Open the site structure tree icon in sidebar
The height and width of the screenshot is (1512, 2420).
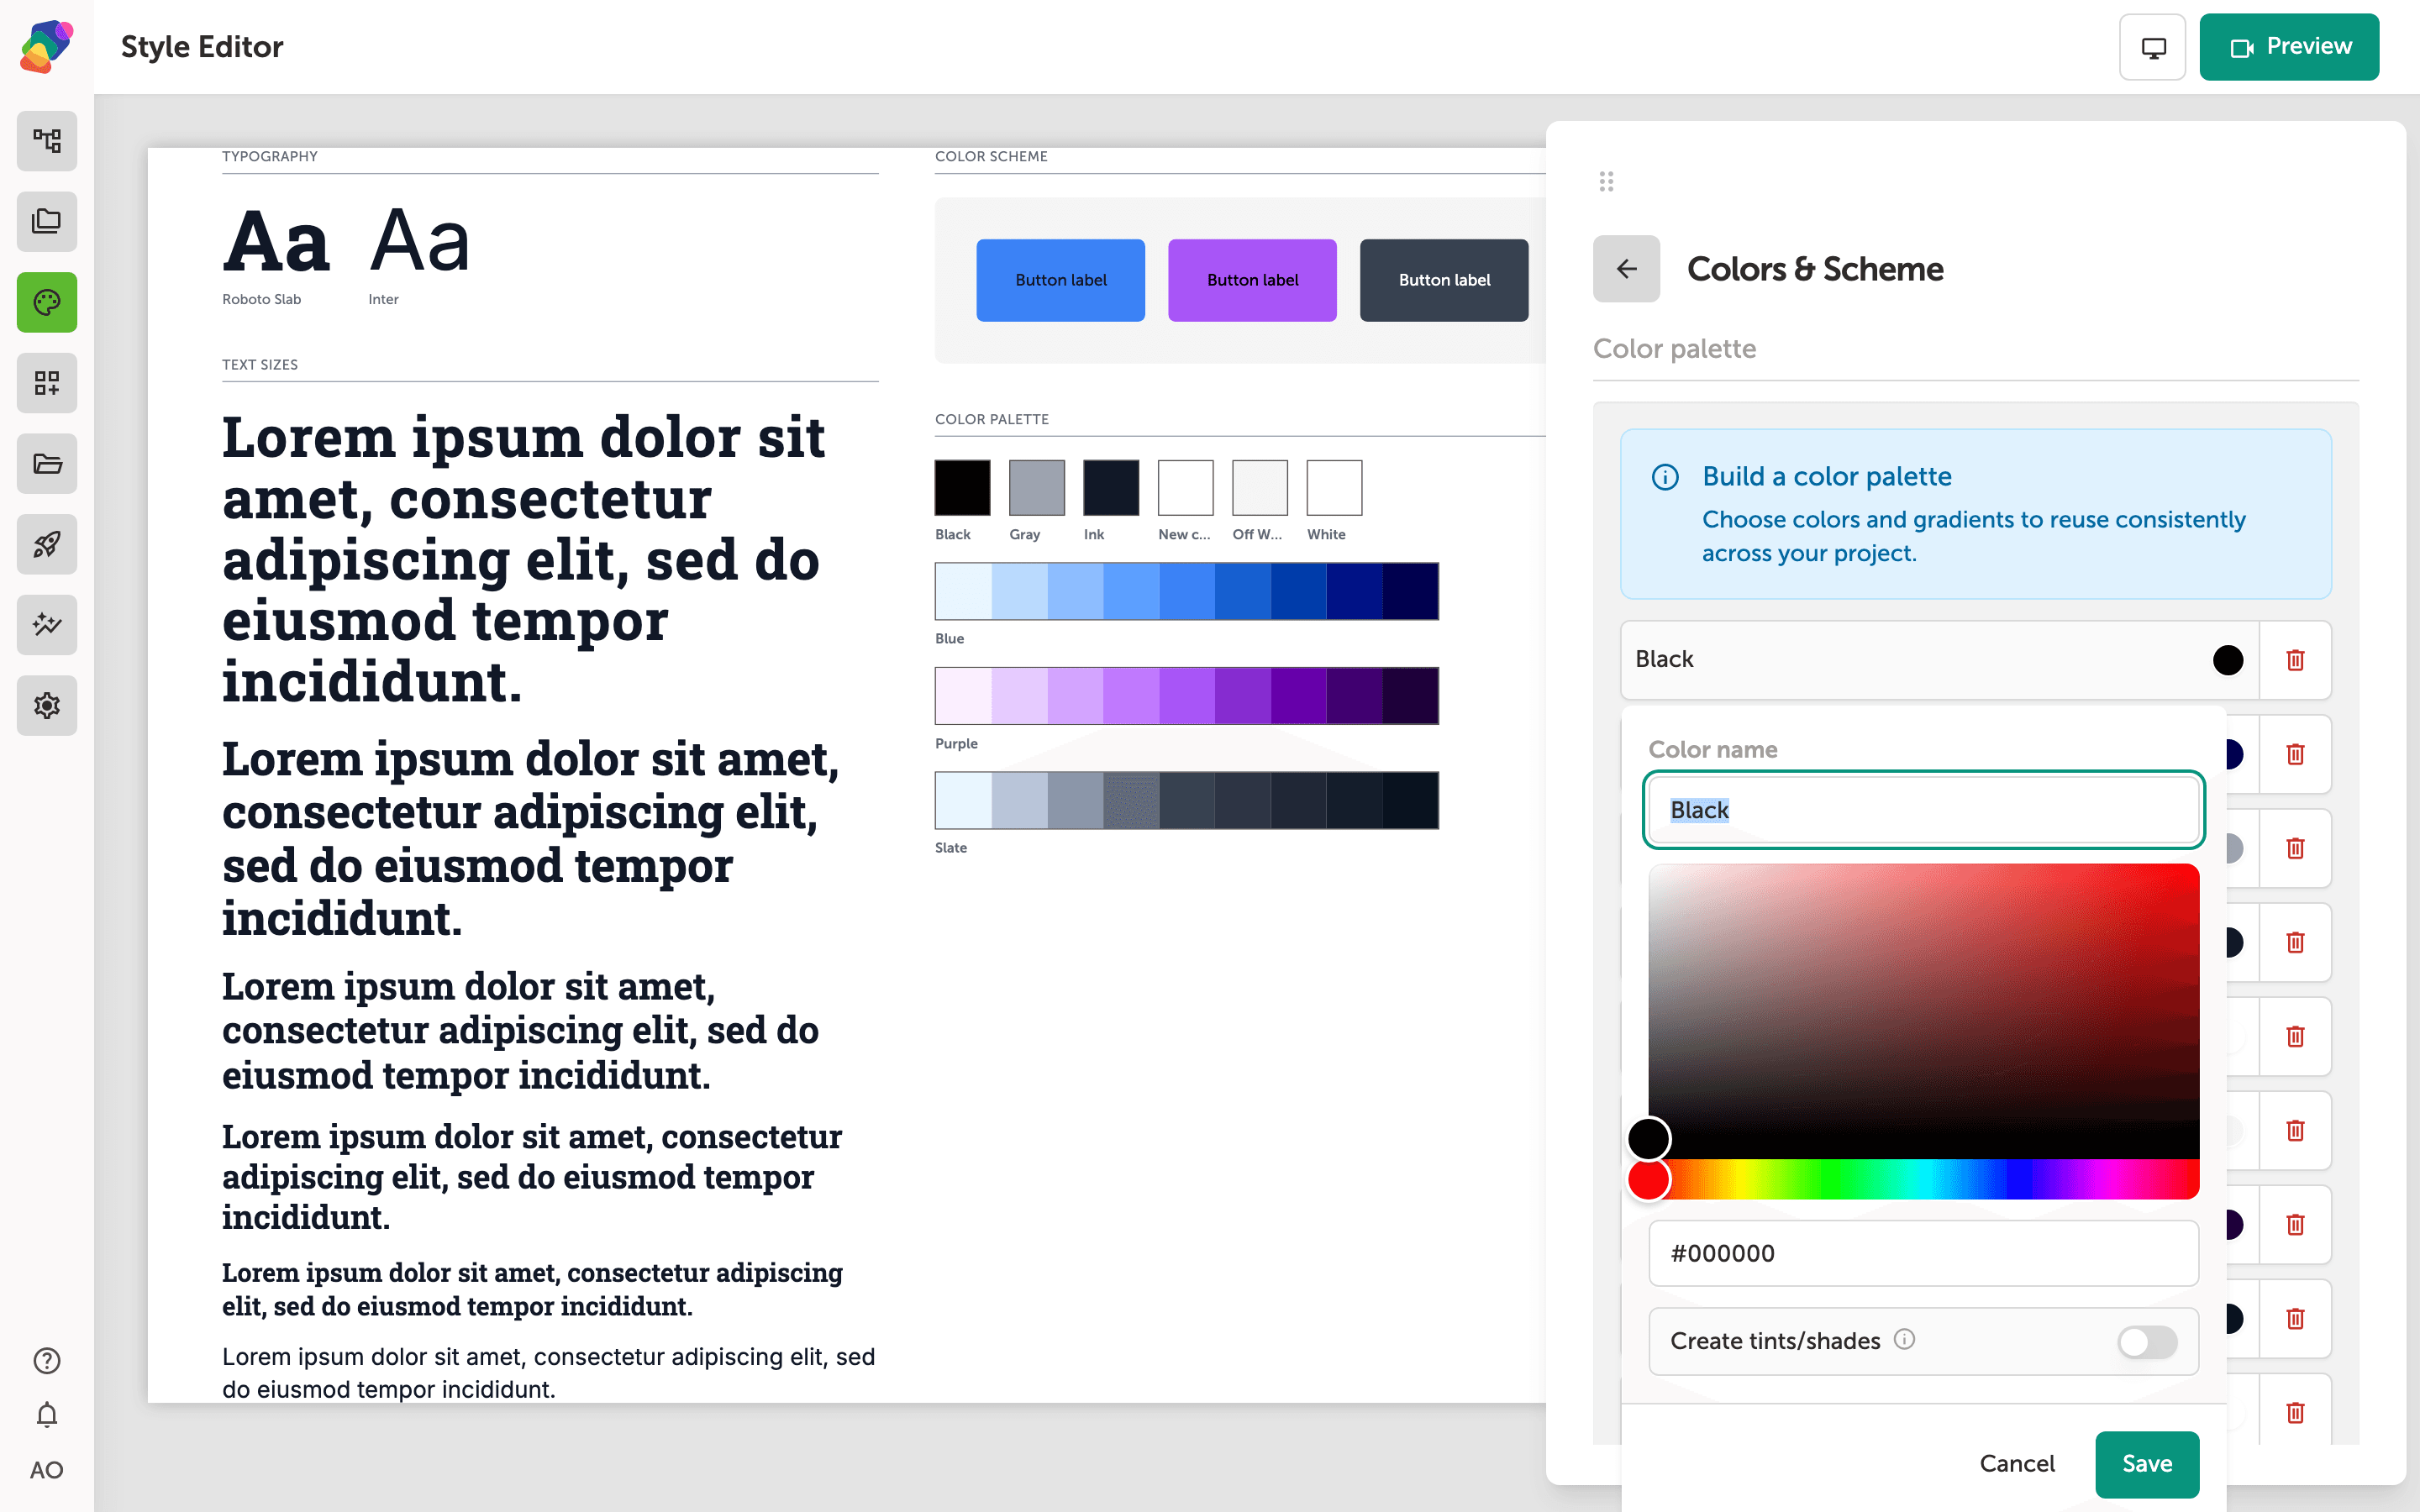click(x=47, y=141)
